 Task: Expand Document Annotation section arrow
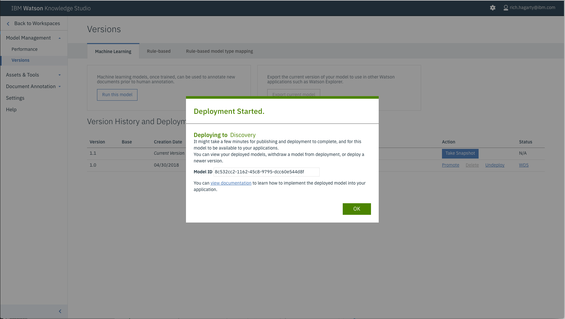pos(60,87)
